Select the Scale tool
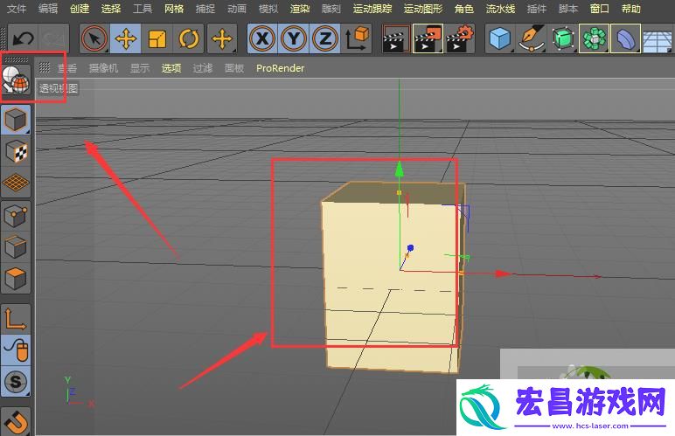Screen dimensions: 675x436 (157, 39)
